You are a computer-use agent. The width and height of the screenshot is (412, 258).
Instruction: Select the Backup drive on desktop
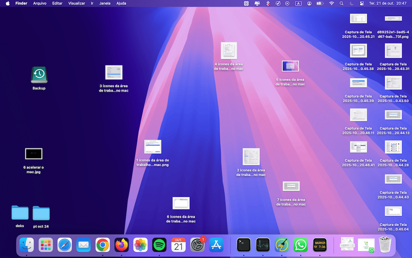pyautogui.click(x=39, y=75)
